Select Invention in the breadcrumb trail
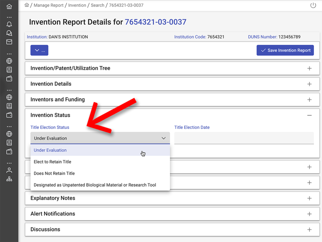Screen dimensions: 322x242 tap(77, 5)
